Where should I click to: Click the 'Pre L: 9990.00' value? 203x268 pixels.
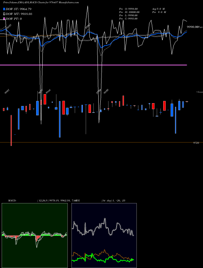click(x=128, y=15)
